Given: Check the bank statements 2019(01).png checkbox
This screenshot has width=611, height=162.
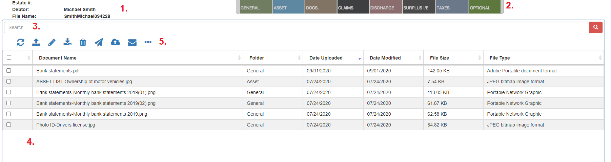Looking at the screenshot, I should 9,92.
